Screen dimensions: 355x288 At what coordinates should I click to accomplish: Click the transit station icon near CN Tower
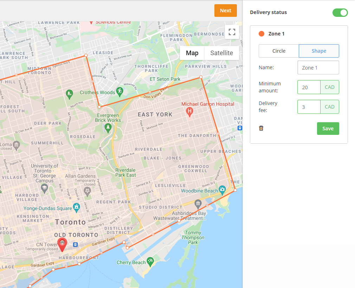[x=75, y=244]
